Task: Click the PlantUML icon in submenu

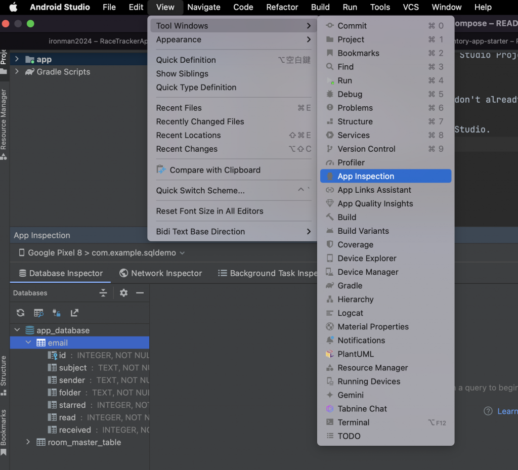Action: point(330,354)
